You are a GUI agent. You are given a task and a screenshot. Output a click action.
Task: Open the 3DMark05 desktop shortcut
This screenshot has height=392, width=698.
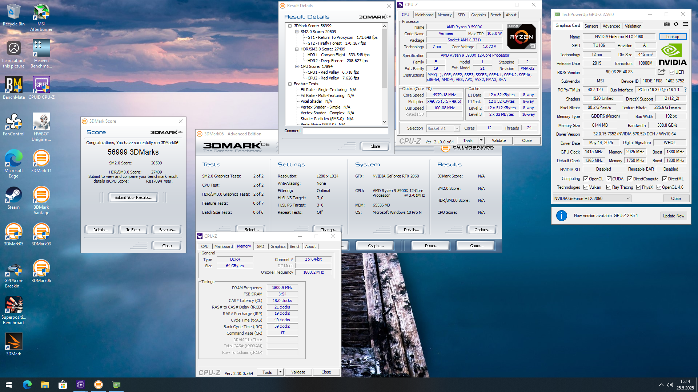tap(14, 234)
